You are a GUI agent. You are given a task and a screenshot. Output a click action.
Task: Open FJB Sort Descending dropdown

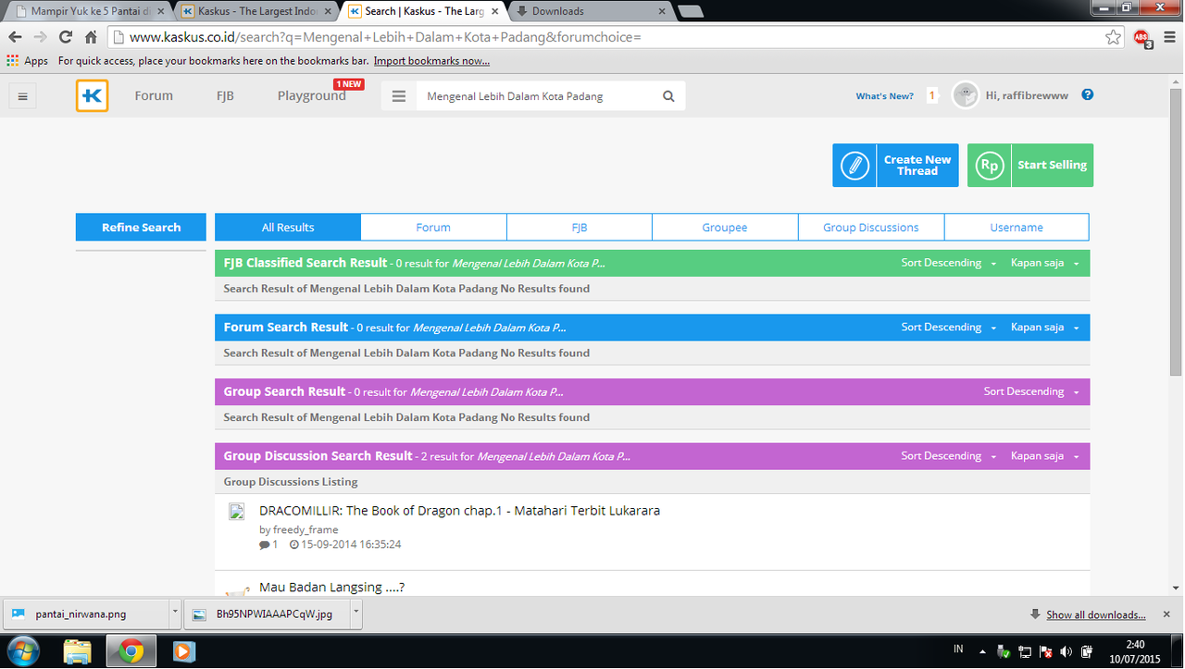click(949, 263)
